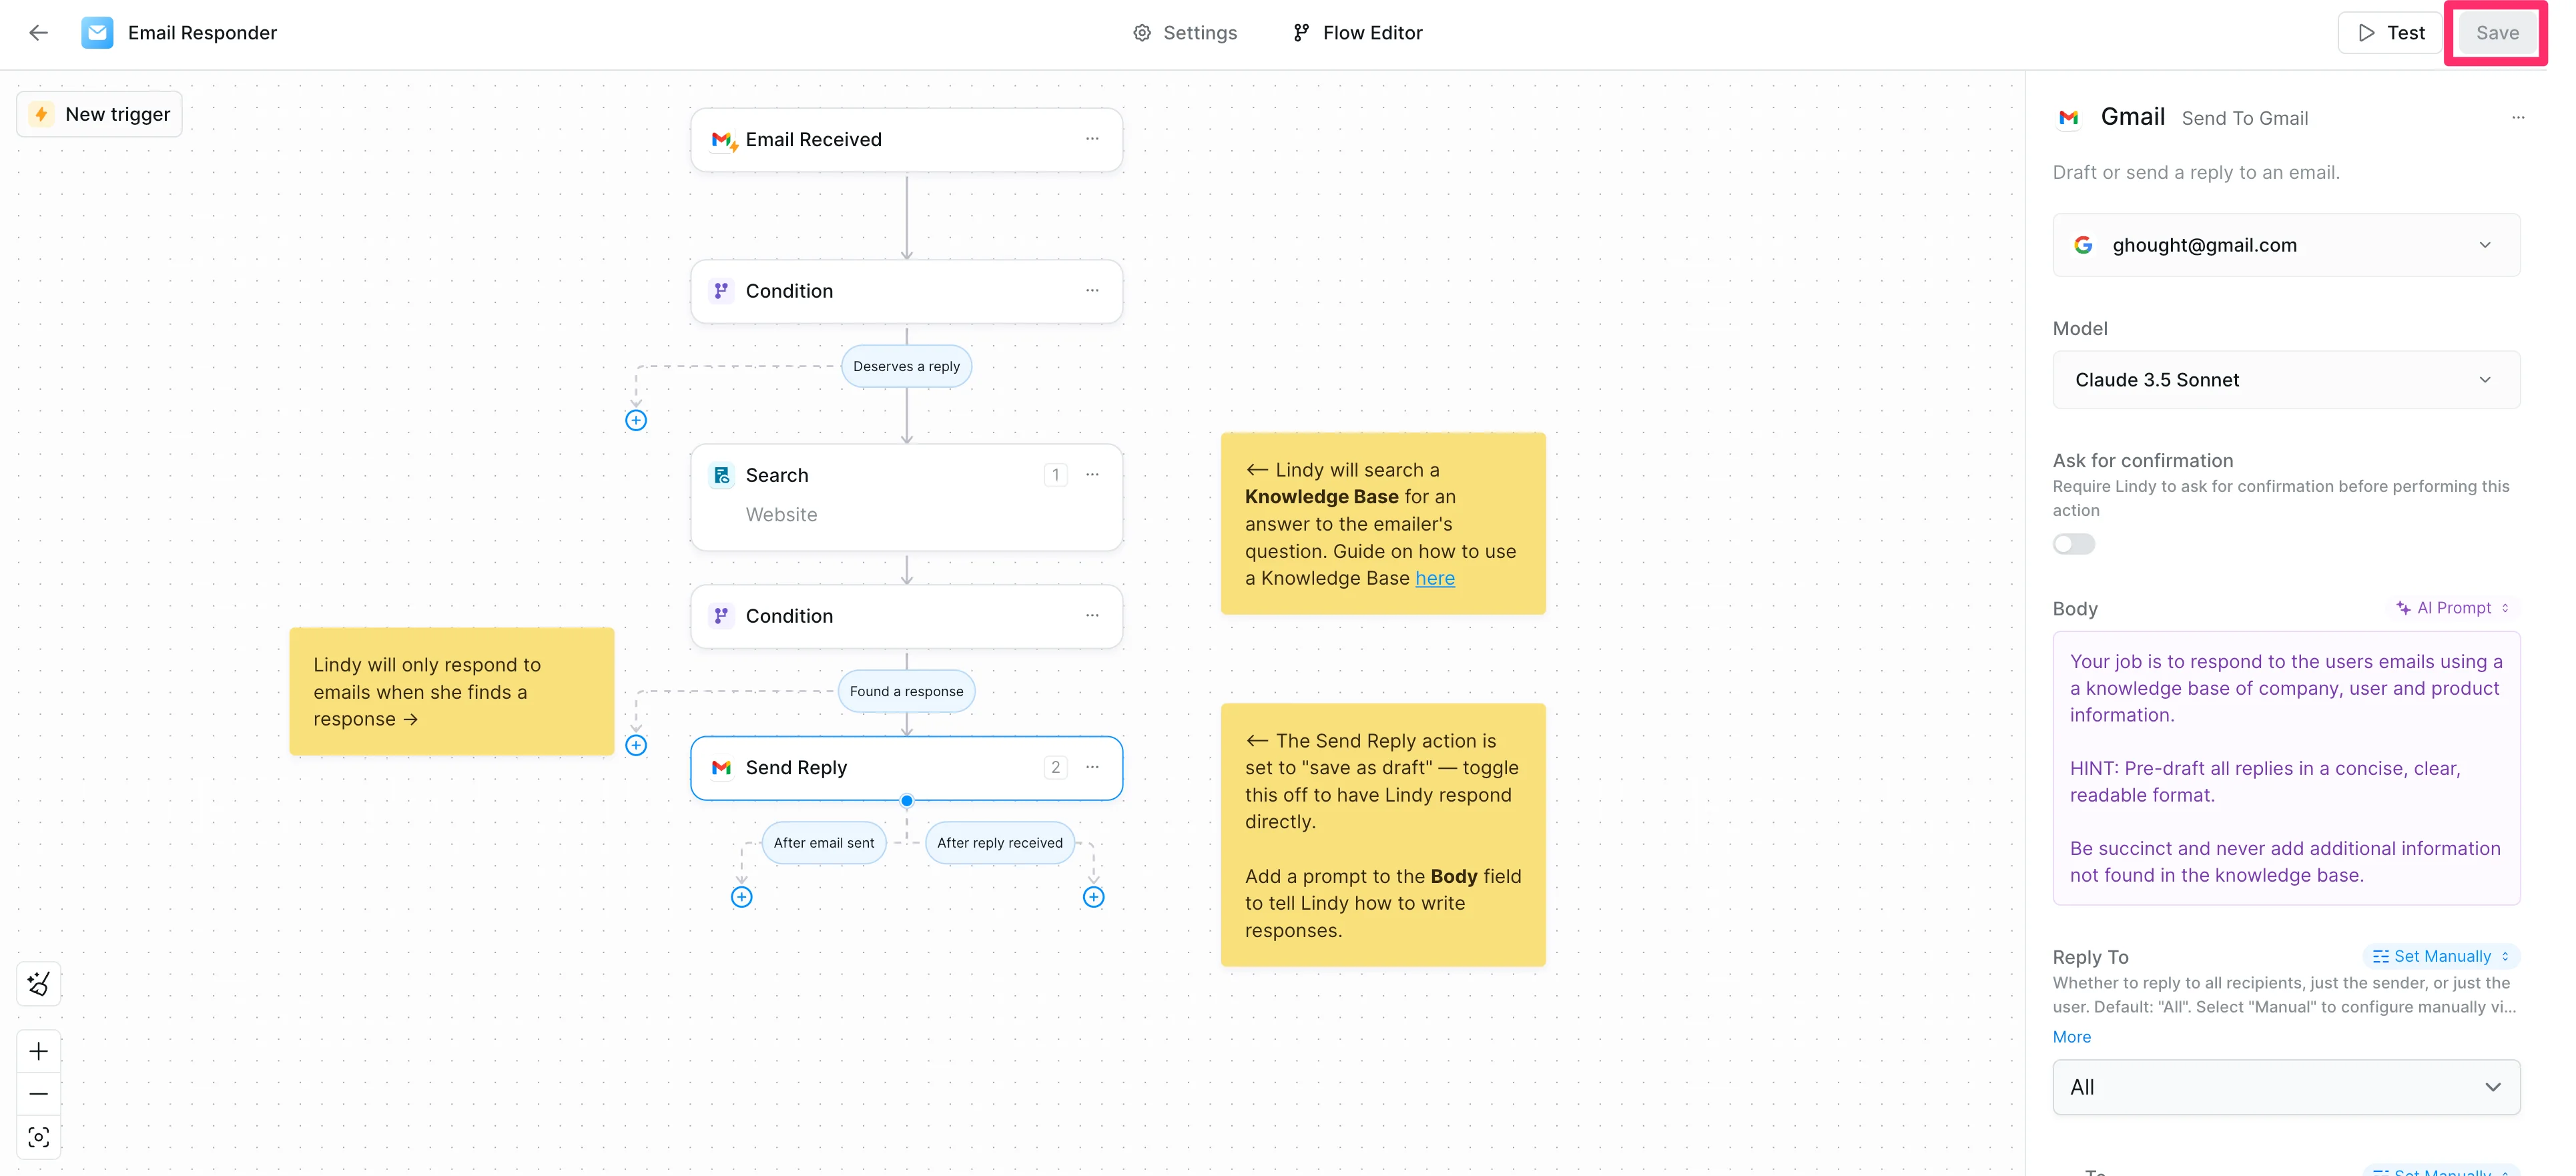
Task: Zoom in the canvas with plus icon
Action: (x=39, y=1051)
